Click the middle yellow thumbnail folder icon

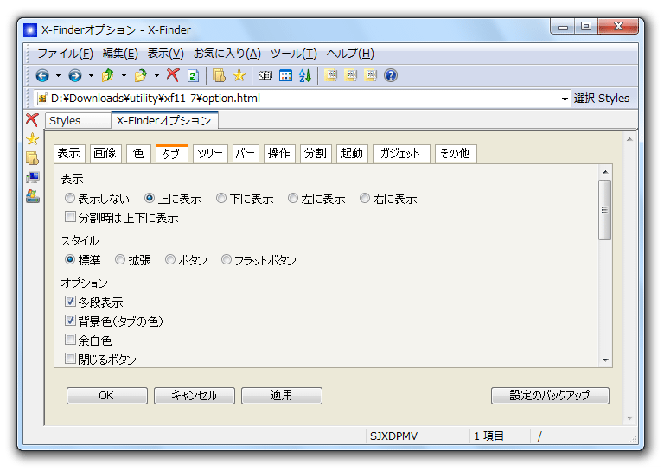351,75
